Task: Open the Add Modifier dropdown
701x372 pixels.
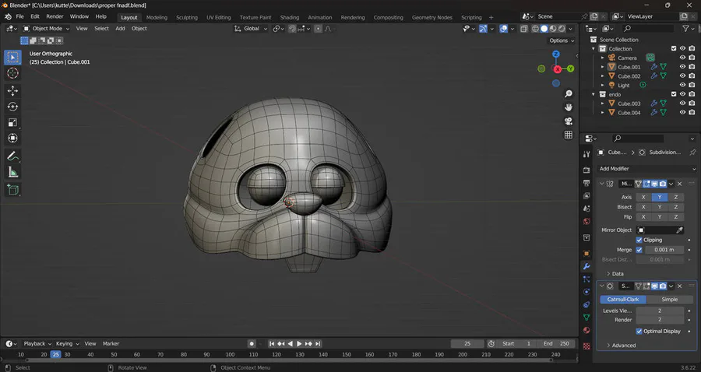Action: (647, 169)
